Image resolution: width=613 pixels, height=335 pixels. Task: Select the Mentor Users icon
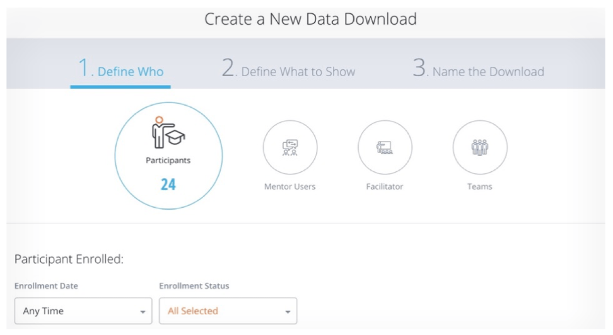290,147
